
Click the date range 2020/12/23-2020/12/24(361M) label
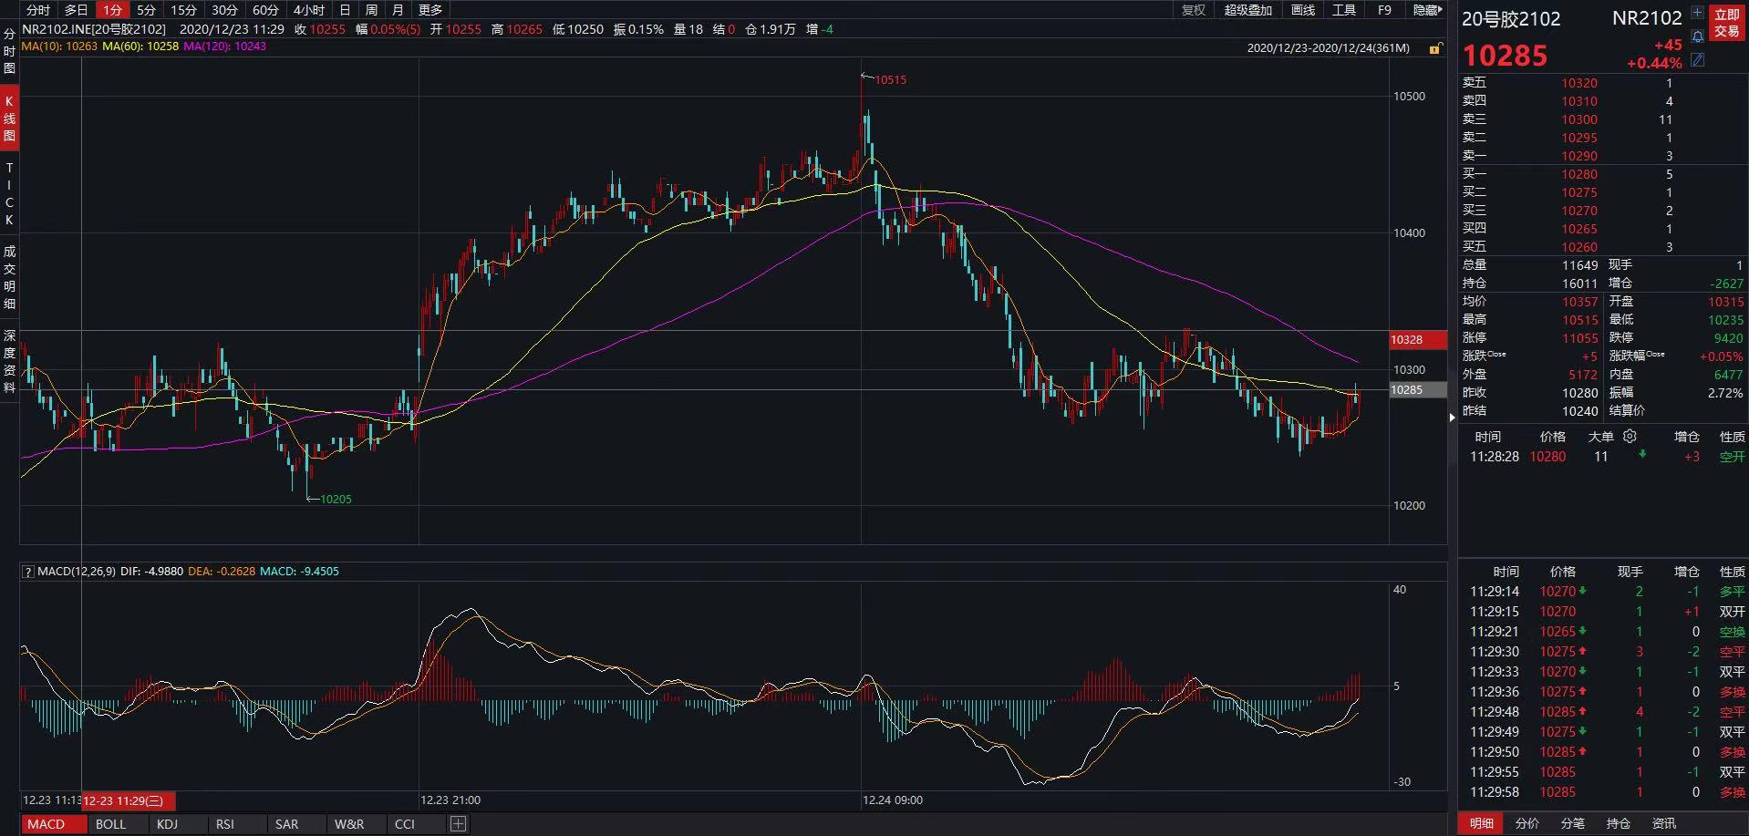[x=1328, y=48]
